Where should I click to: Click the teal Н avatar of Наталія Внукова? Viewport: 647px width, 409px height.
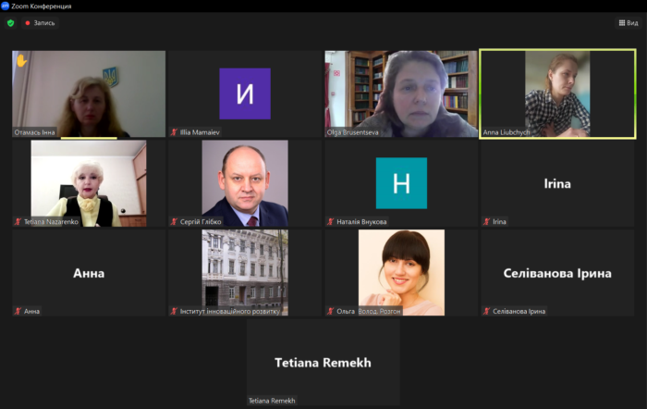click(401, 183)
